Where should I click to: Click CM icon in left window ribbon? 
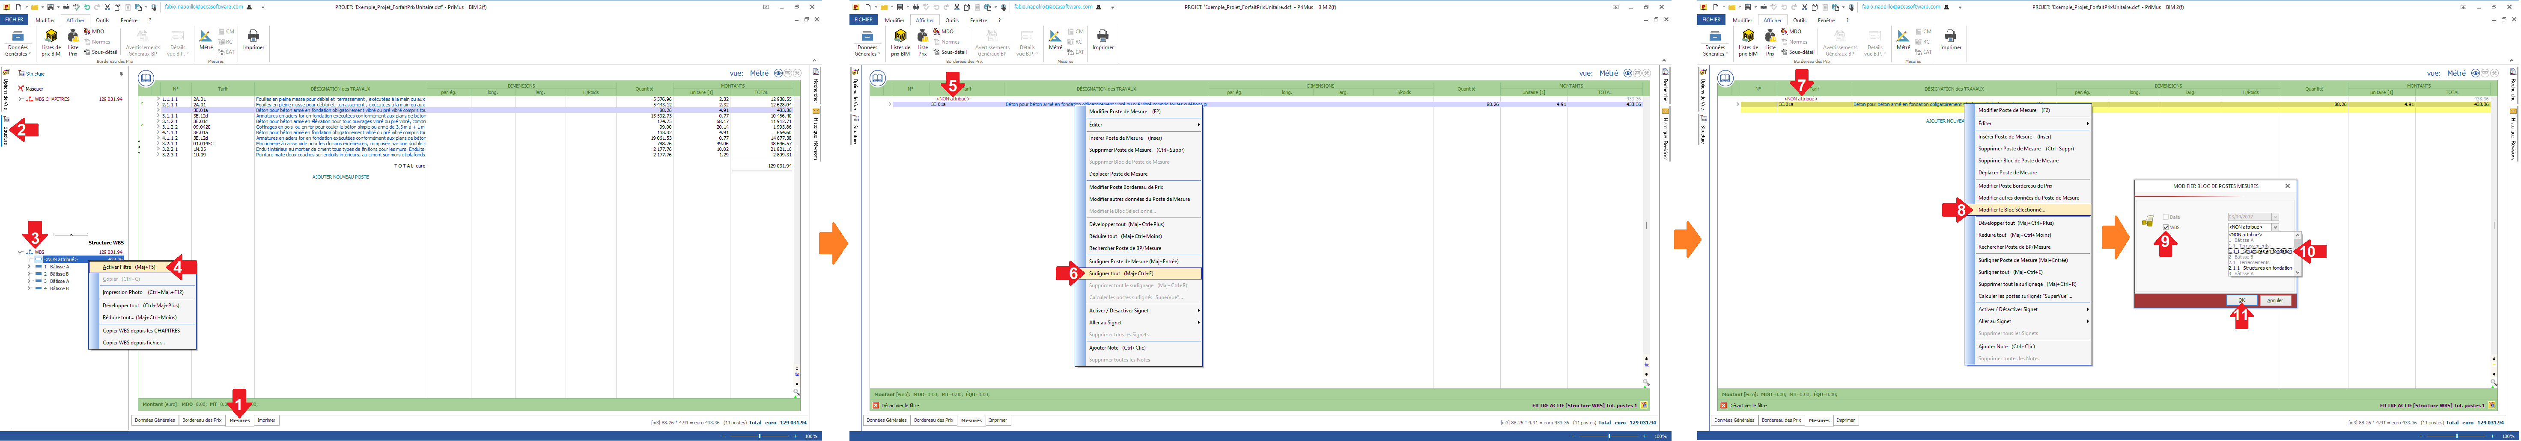point(226,31)
